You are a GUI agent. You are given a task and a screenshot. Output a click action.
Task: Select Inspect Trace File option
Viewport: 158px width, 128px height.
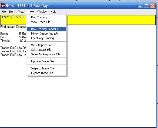click(46, 68)
